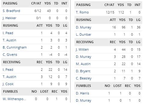Viewport: 165px width, 110px height.
Task: Click W. Witherspo... fumbles entry
Action: tap(14, 99)
